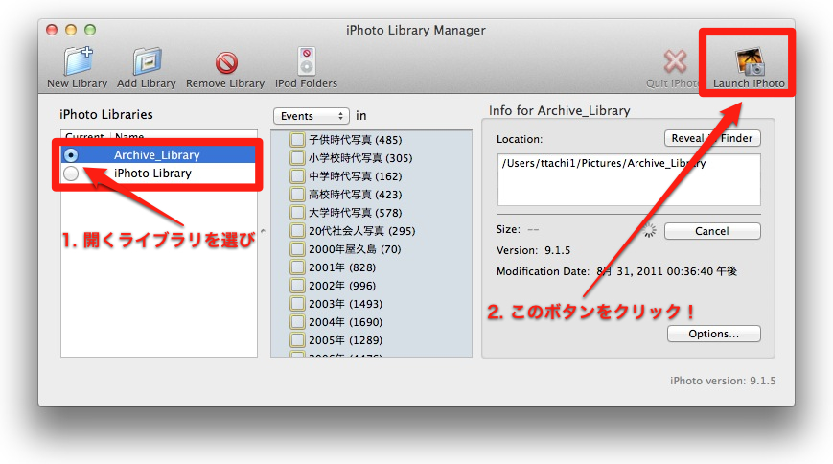Click the icon beside 2003年 (1493)

click(x=297, y=304)
